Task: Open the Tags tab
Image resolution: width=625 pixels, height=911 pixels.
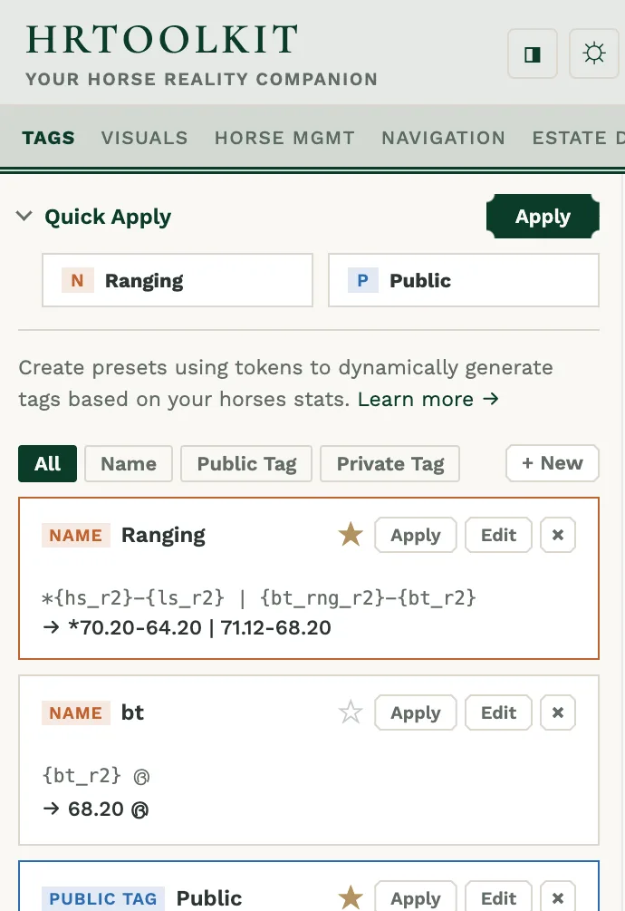Action: [x=49, y=138]
